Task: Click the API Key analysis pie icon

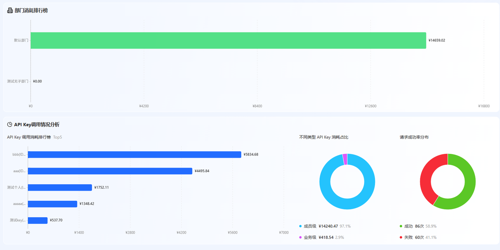Action: point(10,125)
